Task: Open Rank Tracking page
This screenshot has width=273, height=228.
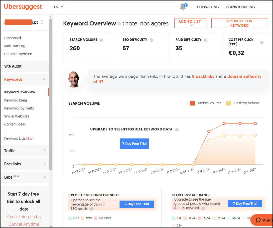Action: 15,46
